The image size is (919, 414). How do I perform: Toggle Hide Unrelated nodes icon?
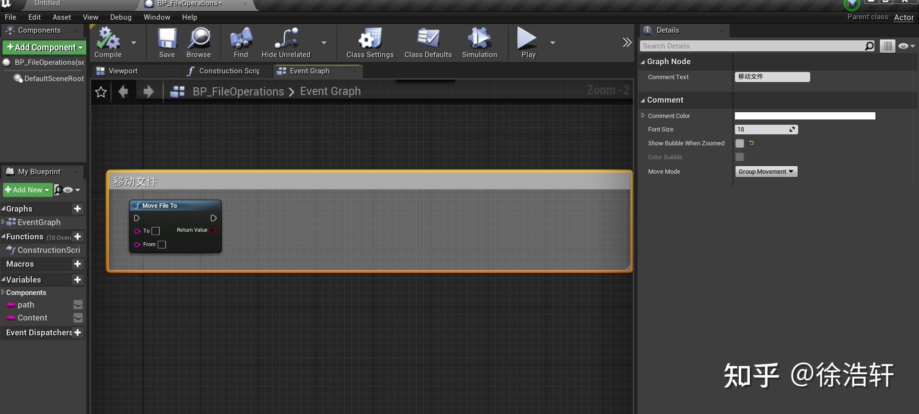tap(286, 38)
